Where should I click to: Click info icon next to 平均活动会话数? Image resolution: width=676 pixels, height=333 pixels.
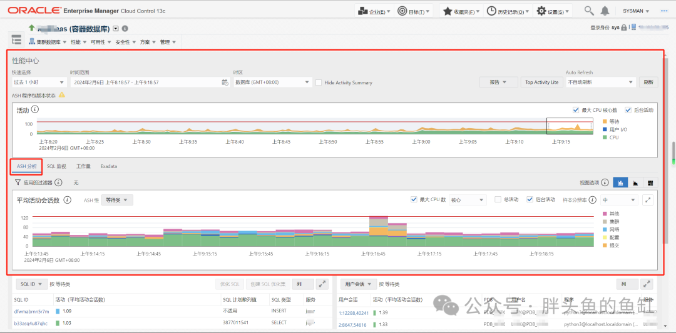pos(67,200)
